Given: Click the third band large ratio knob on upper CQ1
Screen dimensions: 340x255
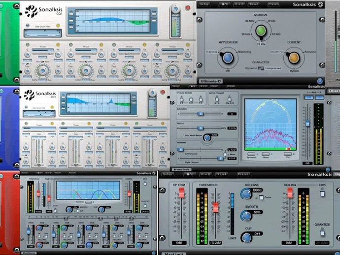Looking at the screenshot, I should 129,71.
